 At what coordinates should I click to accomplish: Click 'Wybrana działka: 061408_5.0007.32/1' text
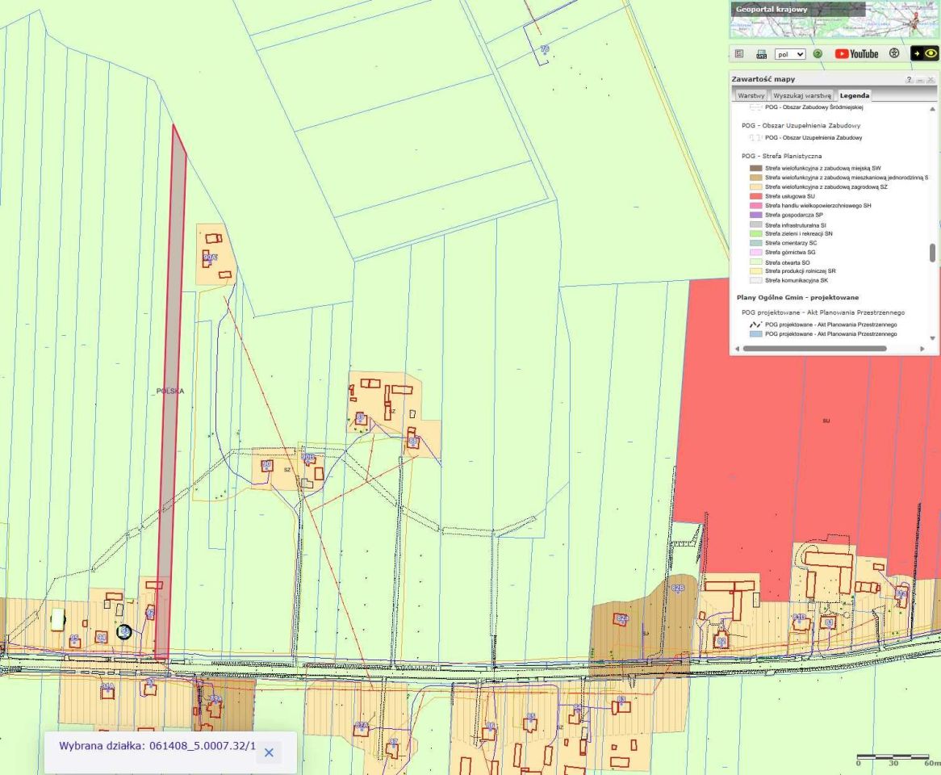[157, 746]
